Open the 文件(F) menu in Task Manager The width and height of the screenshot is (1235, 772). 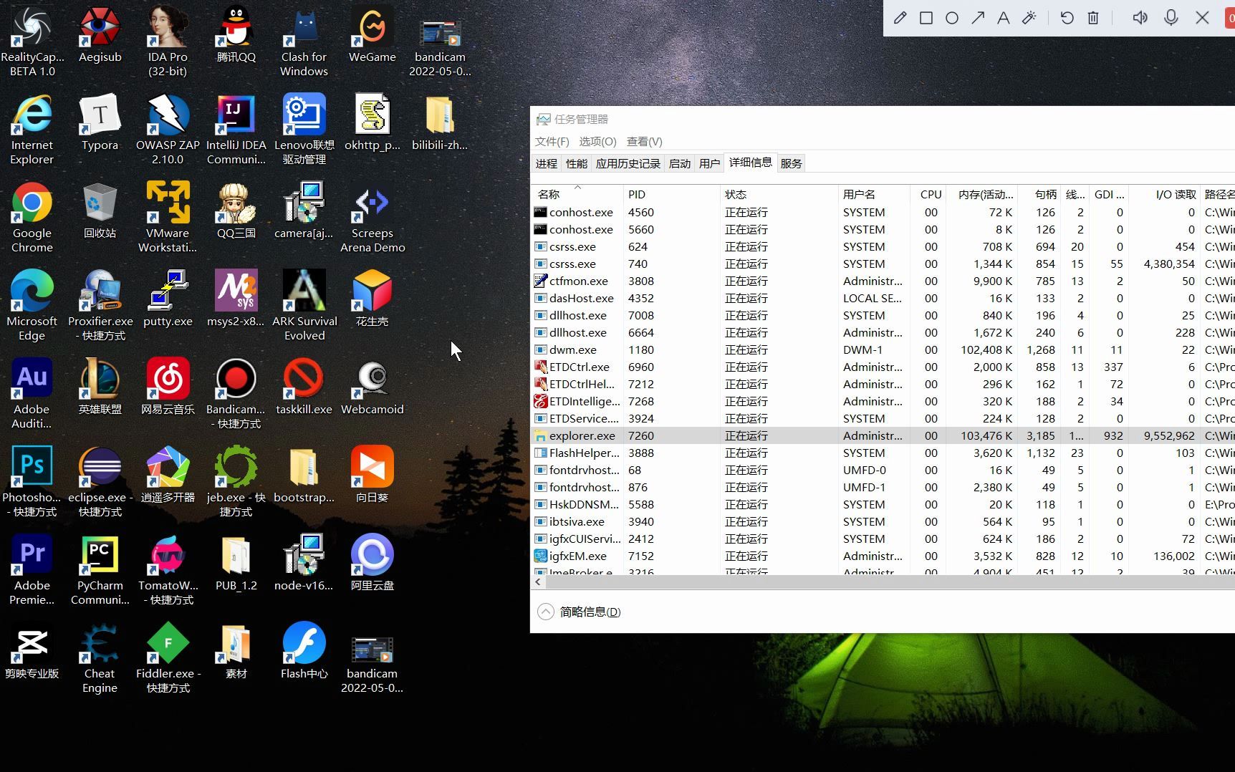click(x=552, y=142)
